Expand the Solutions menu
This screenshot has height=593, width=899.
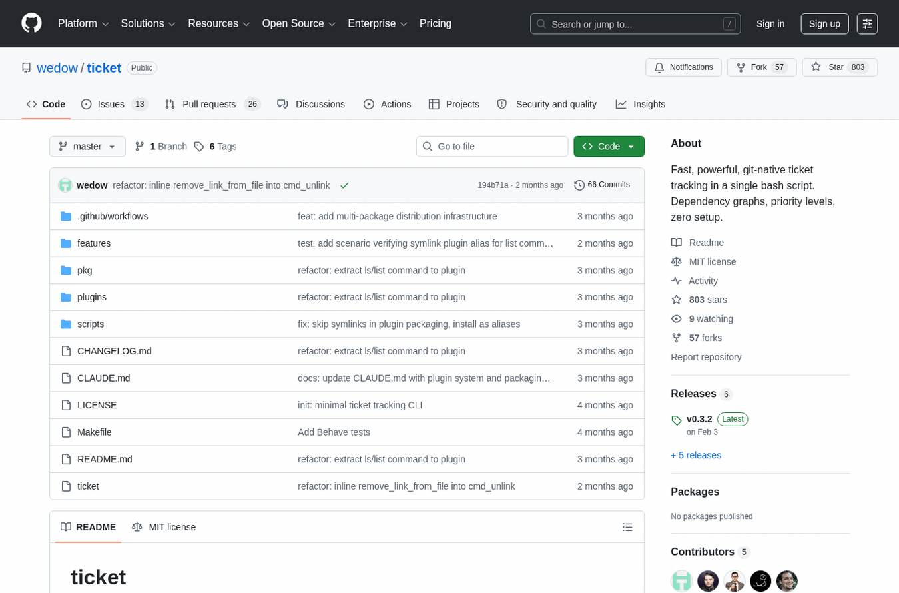(149, 23)
